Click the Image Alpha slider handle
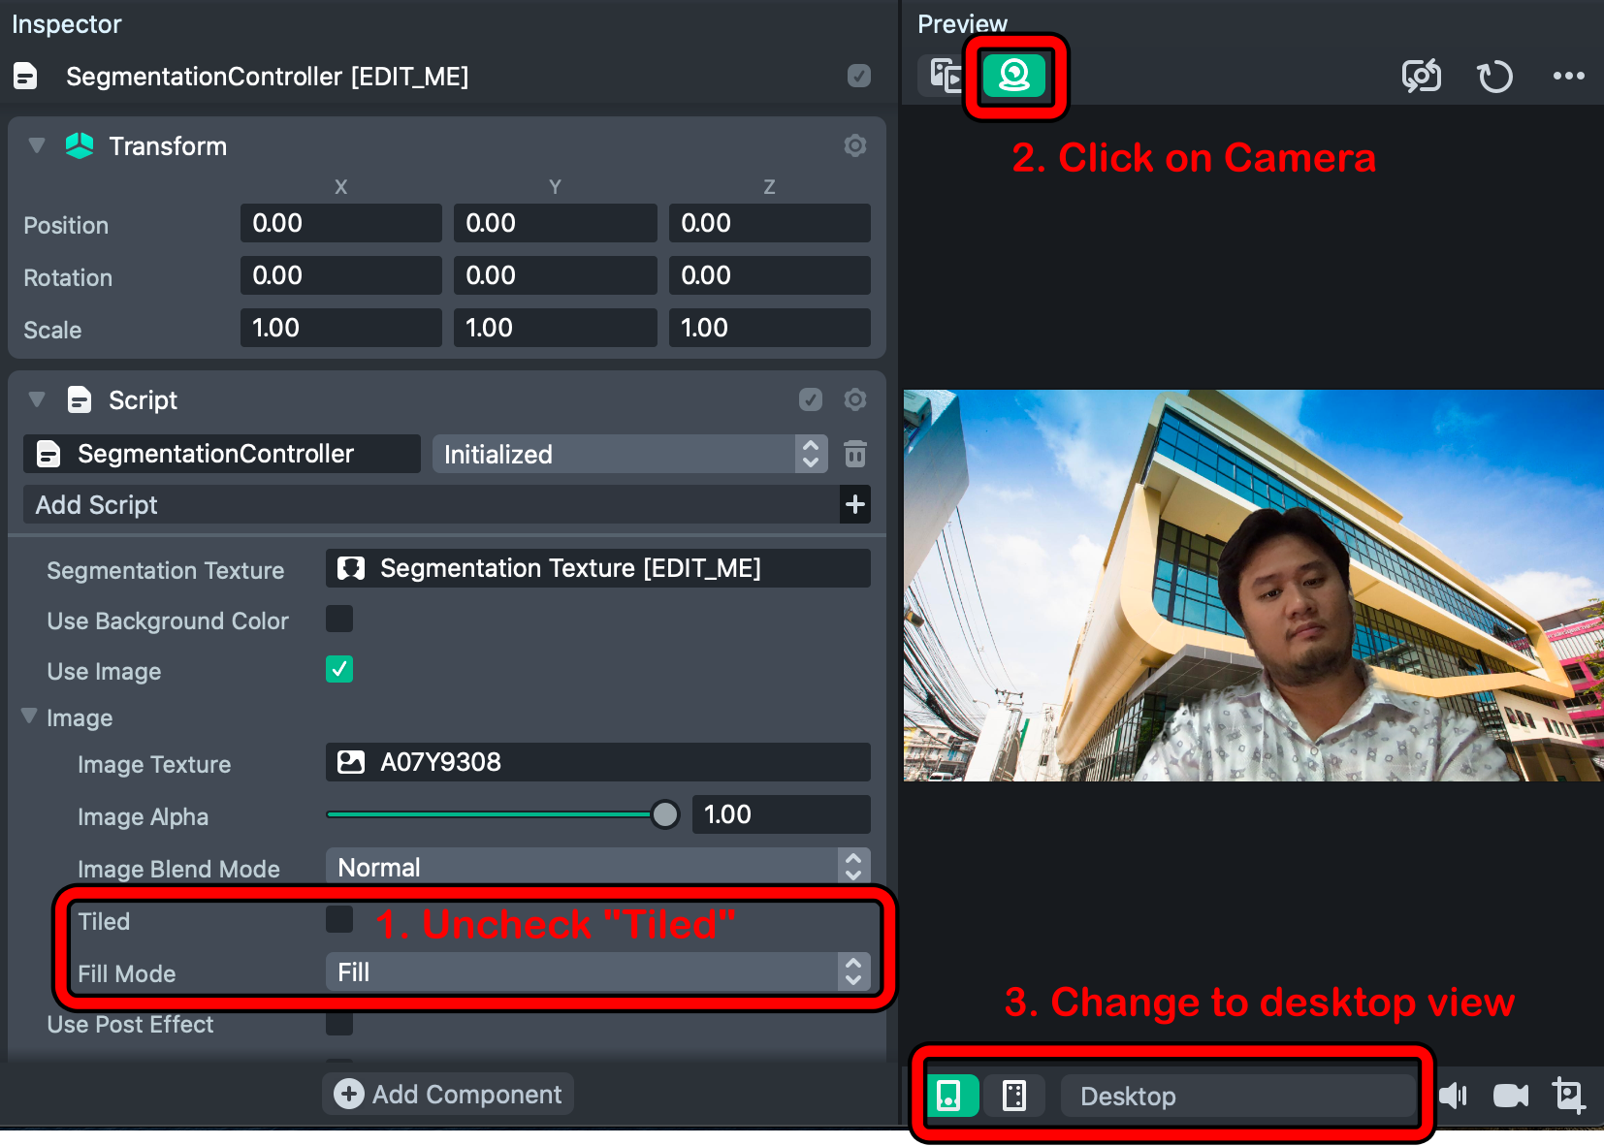This screenshot has height=1146, width=1604. pyautogui.click(x=665, y=814)
